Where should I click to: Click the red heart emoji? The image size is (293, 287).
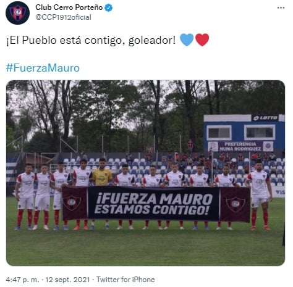pos(202,40)
